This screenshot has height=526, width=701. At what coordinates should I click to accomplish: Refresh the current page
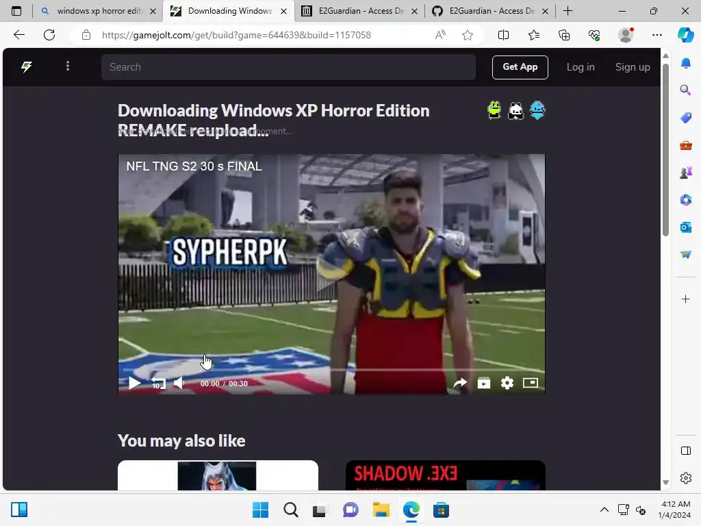(49, 35)
